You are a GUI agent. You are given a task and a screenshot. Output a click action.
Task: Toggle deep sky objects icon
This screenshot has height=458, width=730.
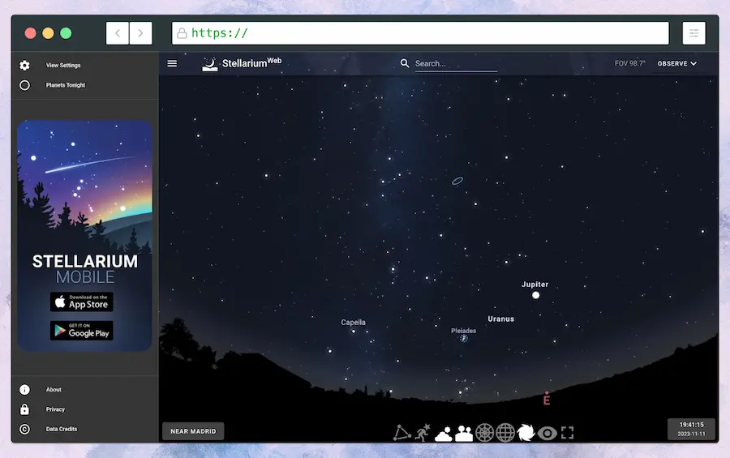pos(526,433)
